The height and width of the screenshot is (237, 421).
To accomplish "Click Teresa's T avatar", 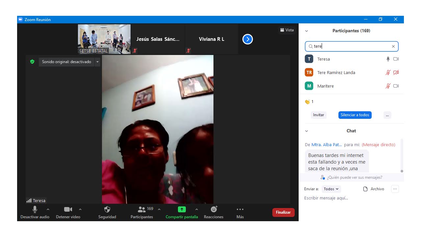I will [309, 59].
